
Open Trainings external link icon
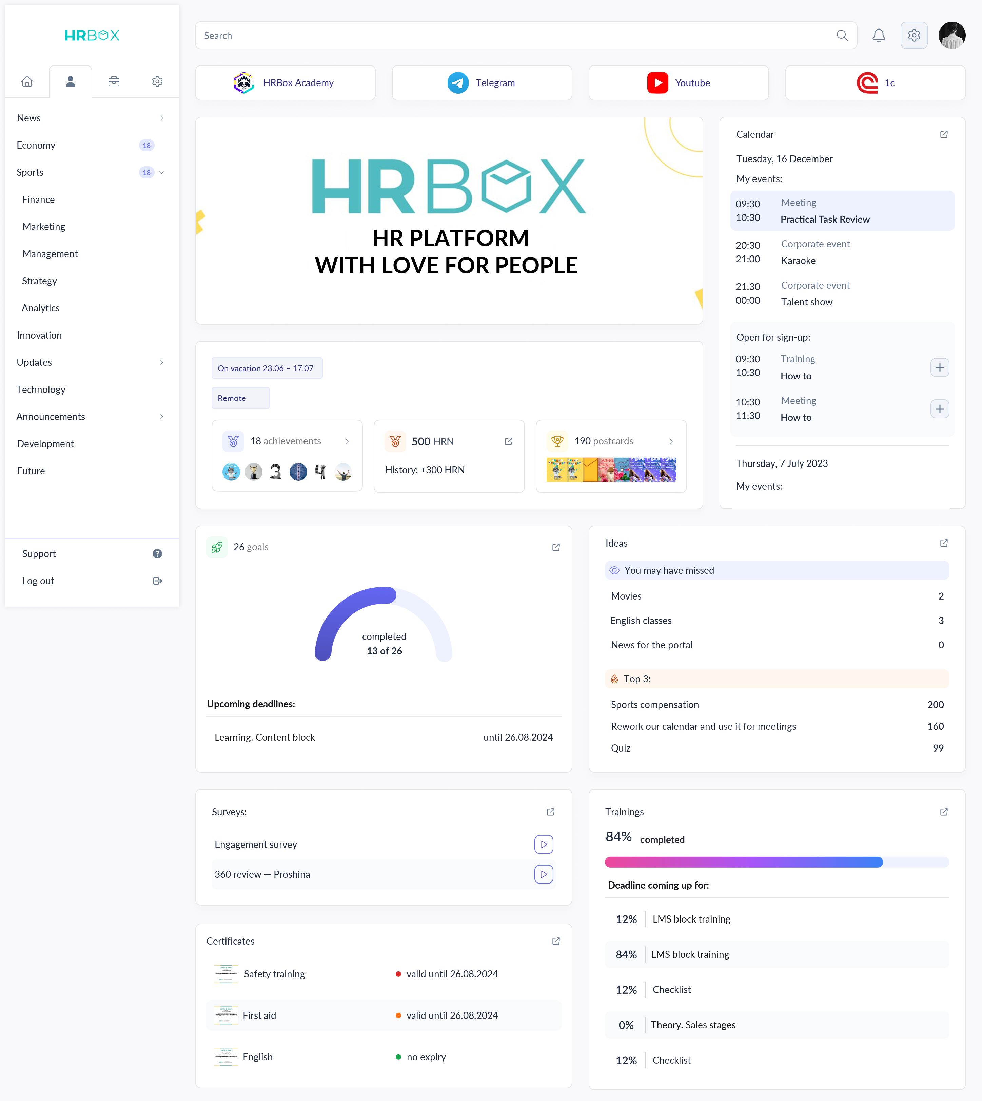pos(944,812)
